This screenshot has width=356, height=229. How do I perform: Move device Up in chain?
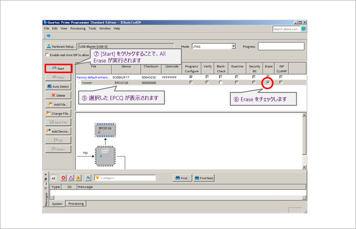tap(58, 140)
